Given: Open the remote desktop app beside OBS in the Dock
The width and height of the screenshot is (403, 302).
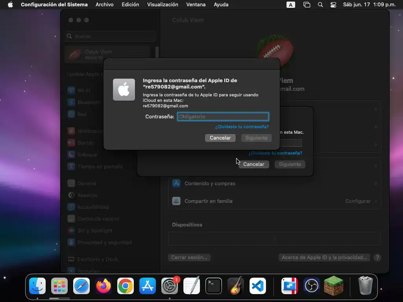Looking at the screenshot, I should (x=290, y=286).
